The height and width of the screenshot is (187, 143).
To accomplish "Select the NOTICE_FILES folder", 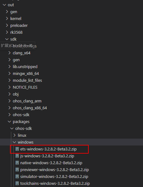I will 25,87.
